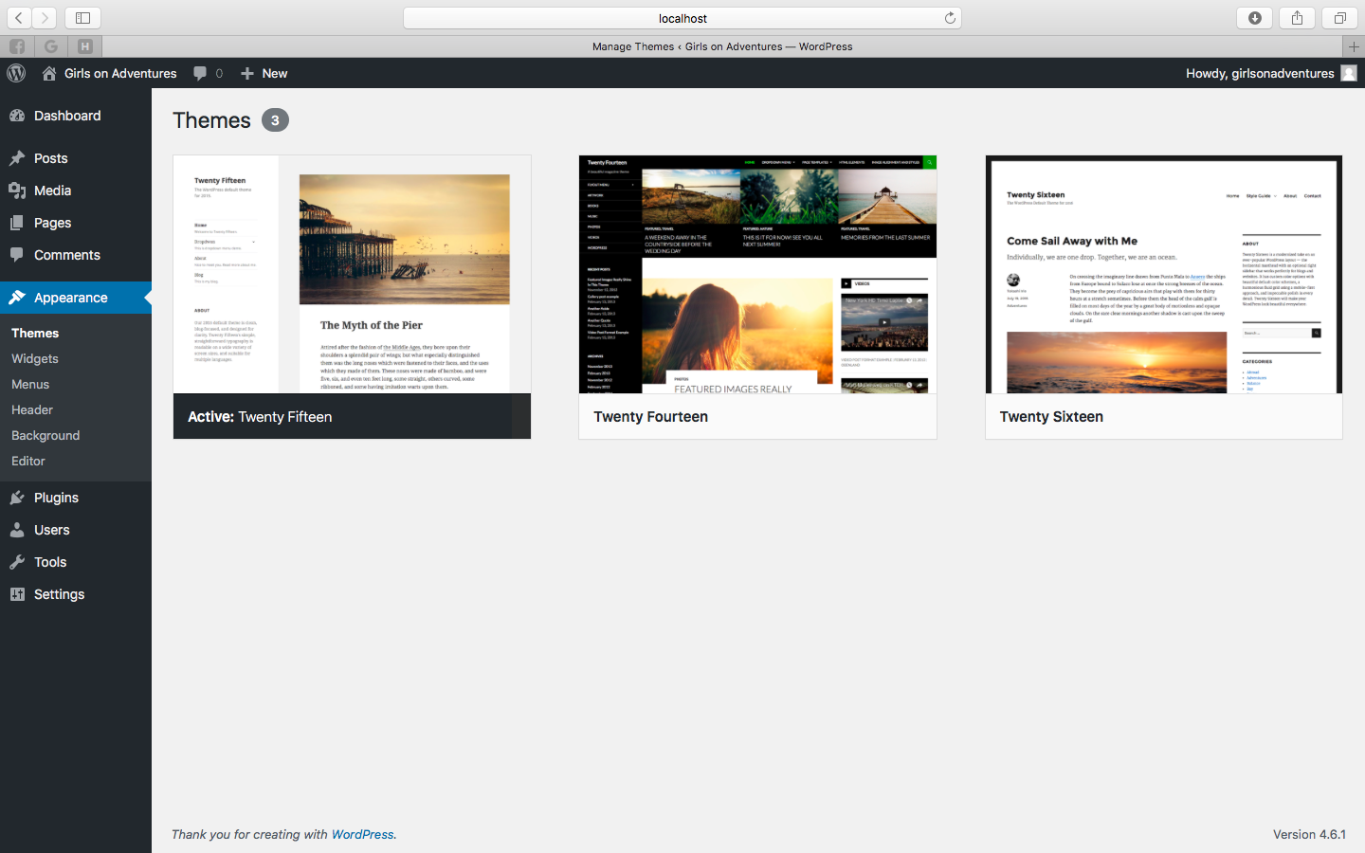Click the Girls on Adventures site name

coord(120,73)
